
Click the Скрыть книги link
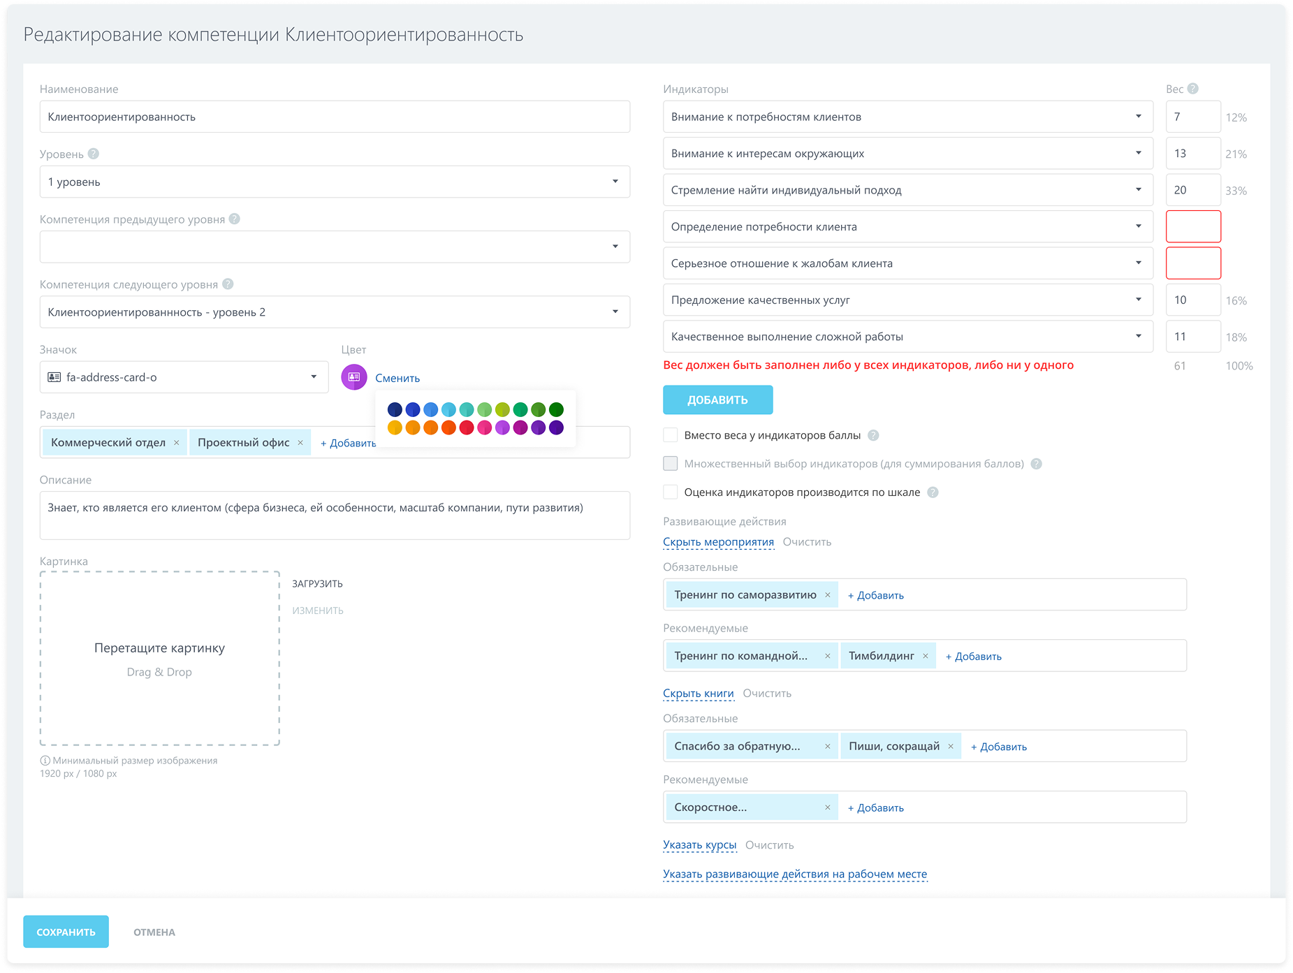(698, 694)
